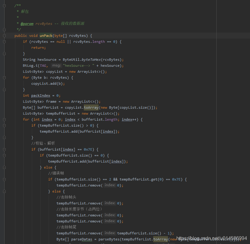The width and height of the screenshot is (250, 244).
Task: Collapse the for (int index = 0 loop
Action: click(5, 120)
